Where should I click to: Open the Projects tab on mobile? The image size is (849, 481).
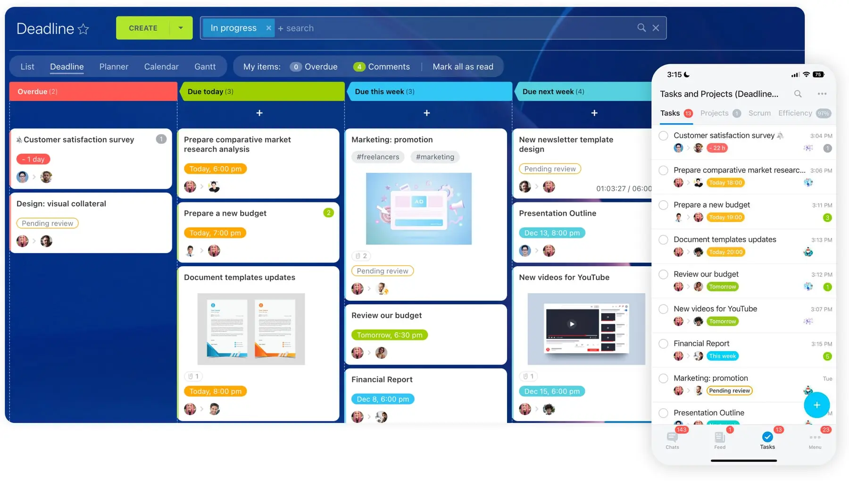(x=715, y=113)
